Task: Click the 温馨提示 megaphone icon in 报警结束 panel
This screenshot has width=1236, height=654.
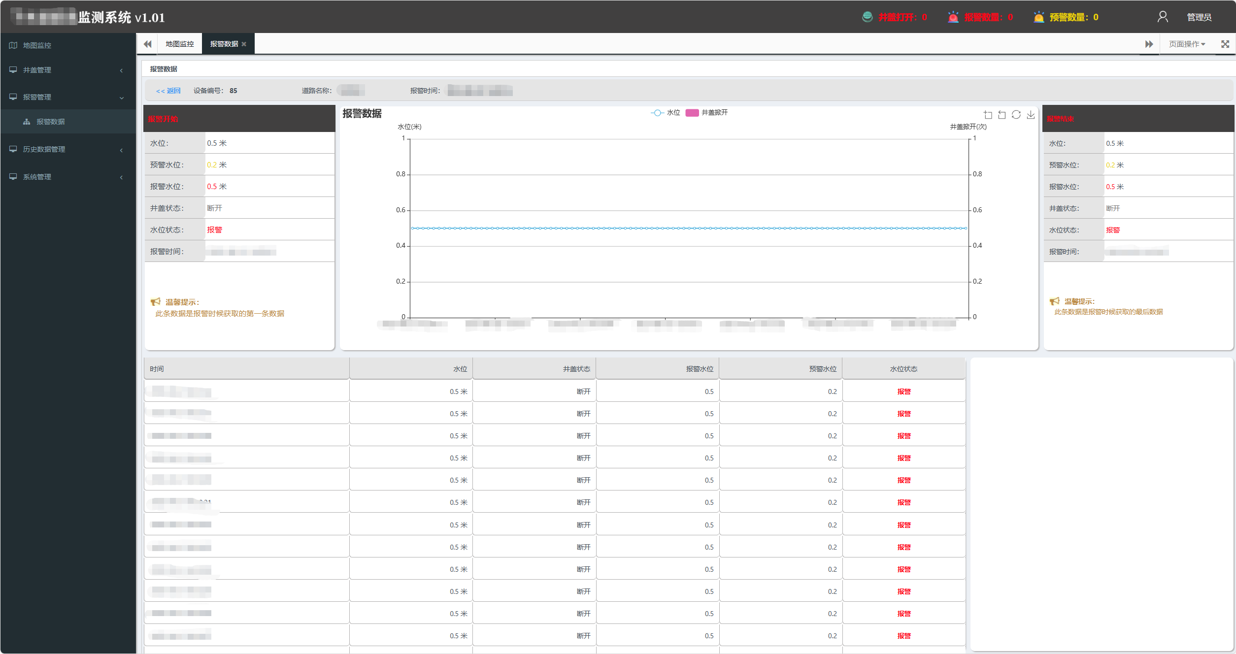Action: click(x=1055, y=301)
